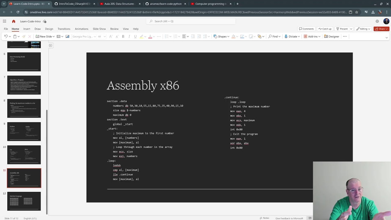Viewport: 391px width, 220px height.
Task: Click the more options ellipsis after Designer
Action: [x=345, y=36]
